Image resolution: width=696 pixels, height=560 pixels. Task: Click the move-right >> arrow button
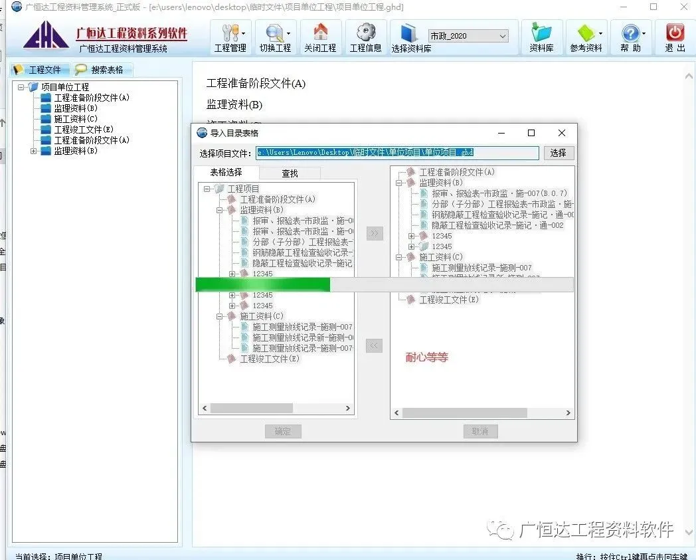click(375, 233)
